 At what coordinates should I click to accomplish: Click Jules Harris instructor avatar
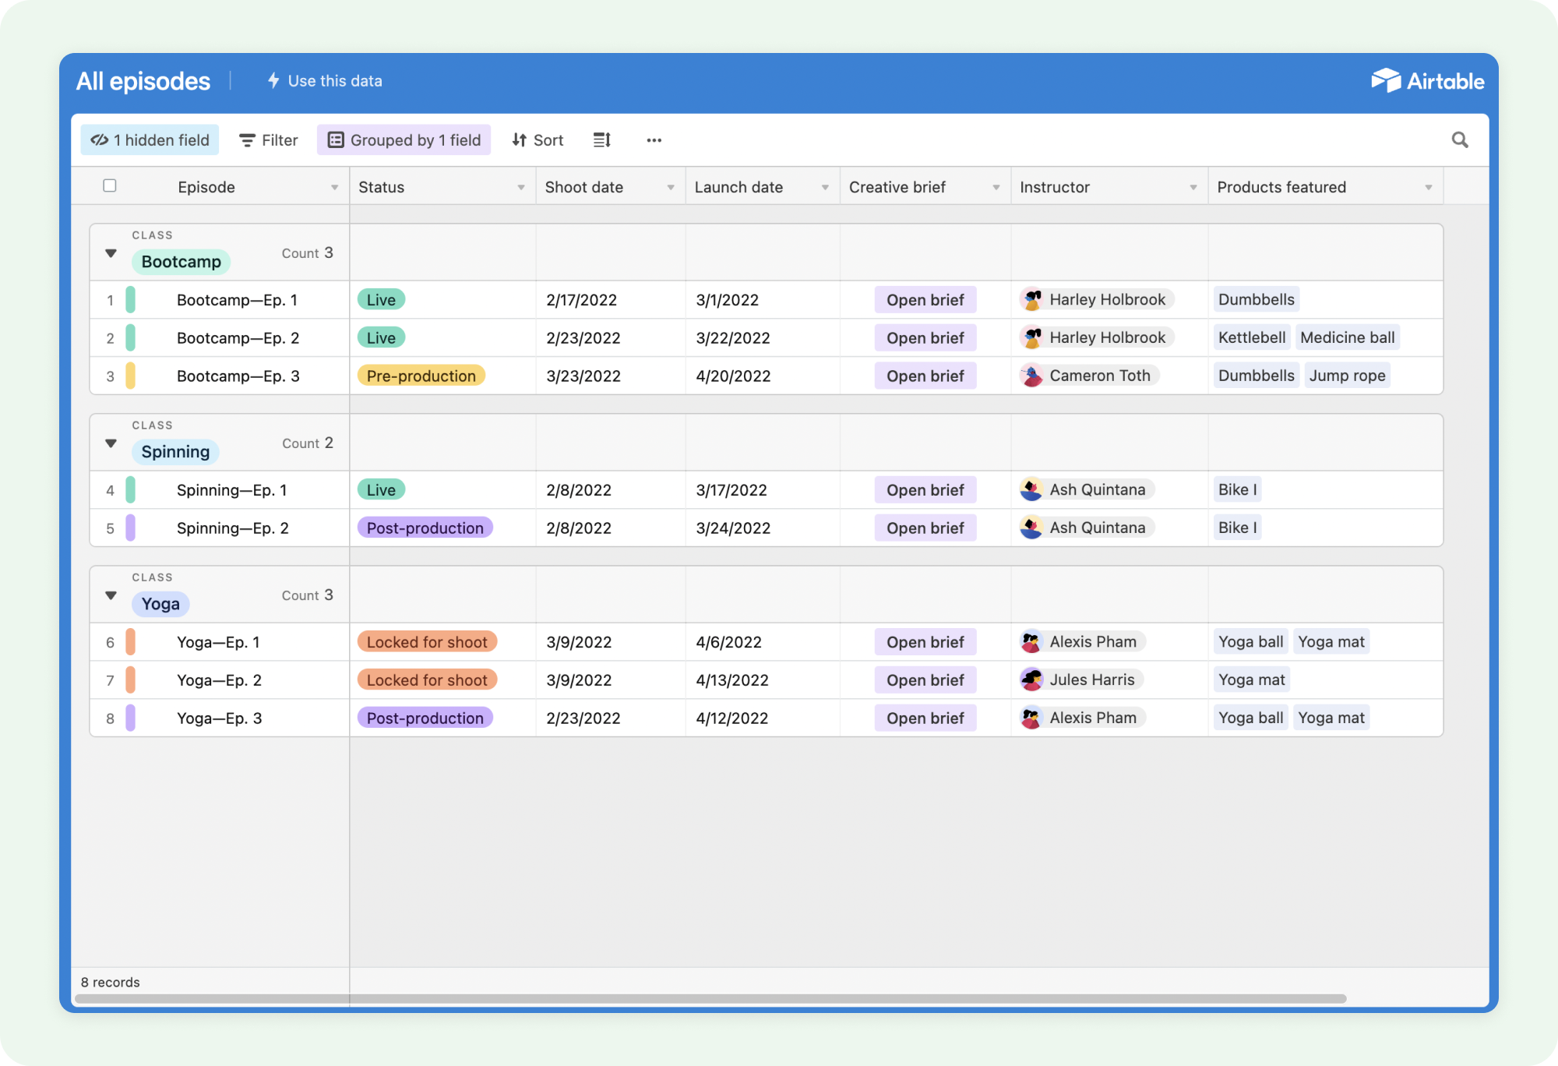(x=1032, y=679)
